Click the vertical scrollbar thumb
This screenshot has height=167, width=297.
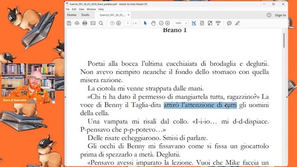pyautogui.click(x=284, y=40)
